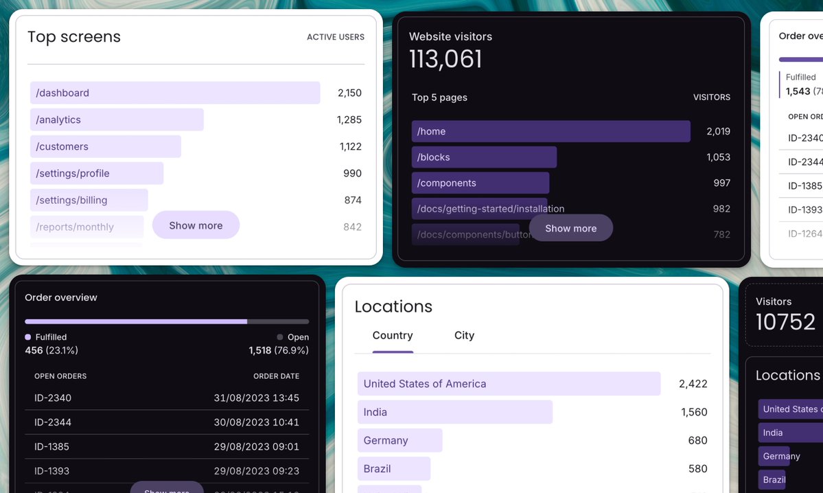The image size is (823, 493).
Task: Click the Top 5 pages label
Action: [x=439, y=97]
